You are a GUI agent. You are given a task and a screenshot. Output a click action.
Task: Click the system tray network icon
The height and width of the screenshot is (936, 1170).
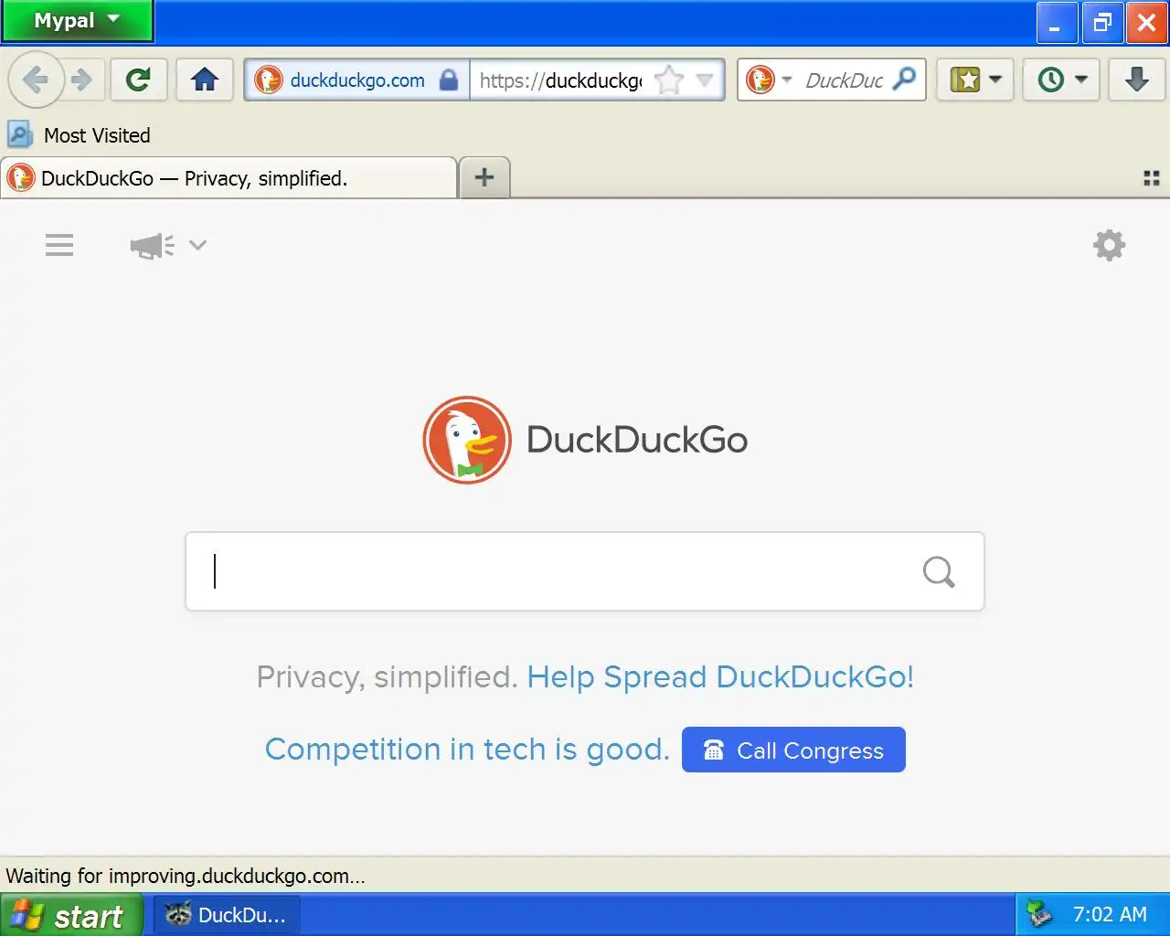coord(1039,914)
